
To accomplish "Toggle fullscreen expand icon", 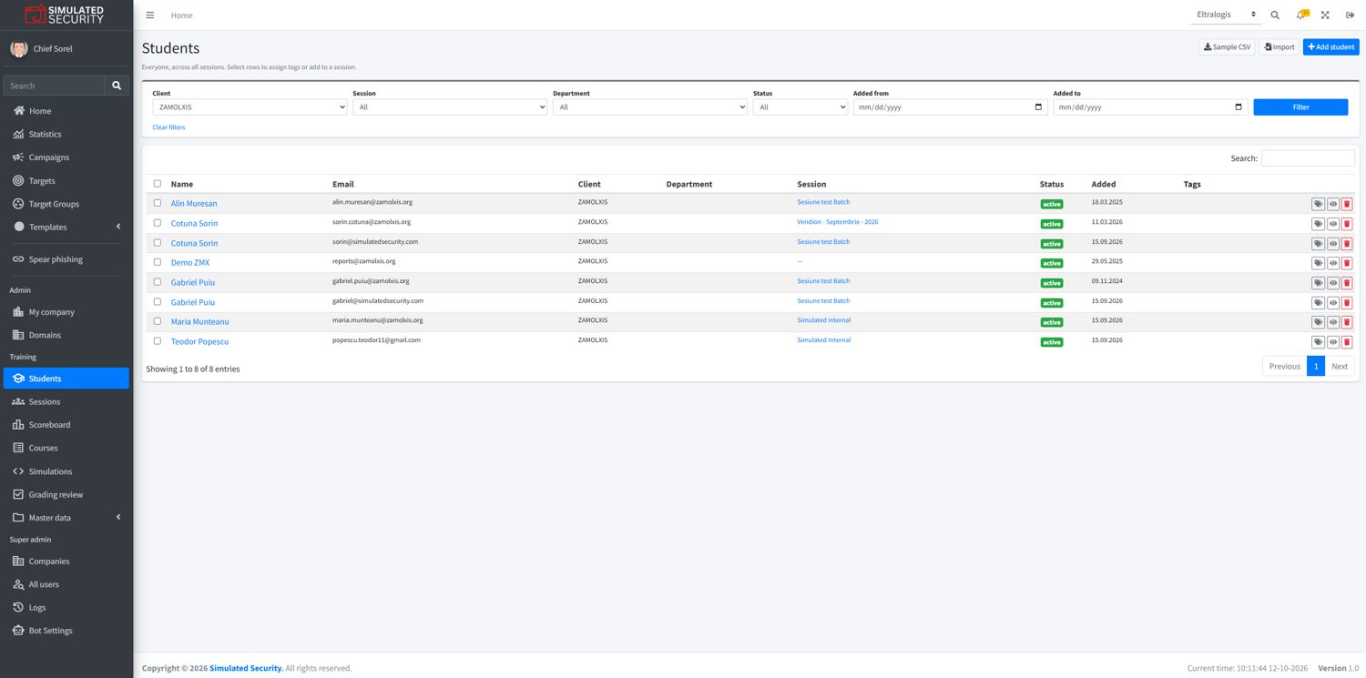I will [1325, 15].
